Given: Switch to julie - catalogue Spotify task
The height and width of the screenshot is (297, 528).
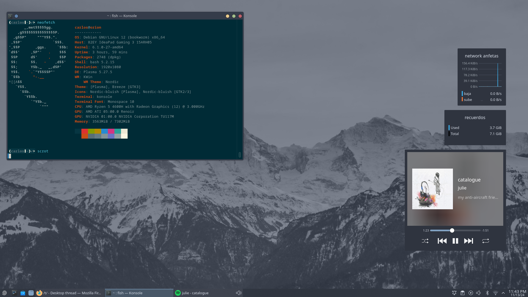Looking at the screenshot, I should (x=193, y=293).
